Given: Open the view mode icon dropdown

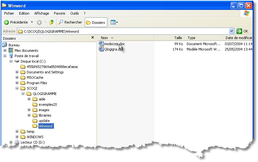Looking at the screenshot, I should point(114,22).
